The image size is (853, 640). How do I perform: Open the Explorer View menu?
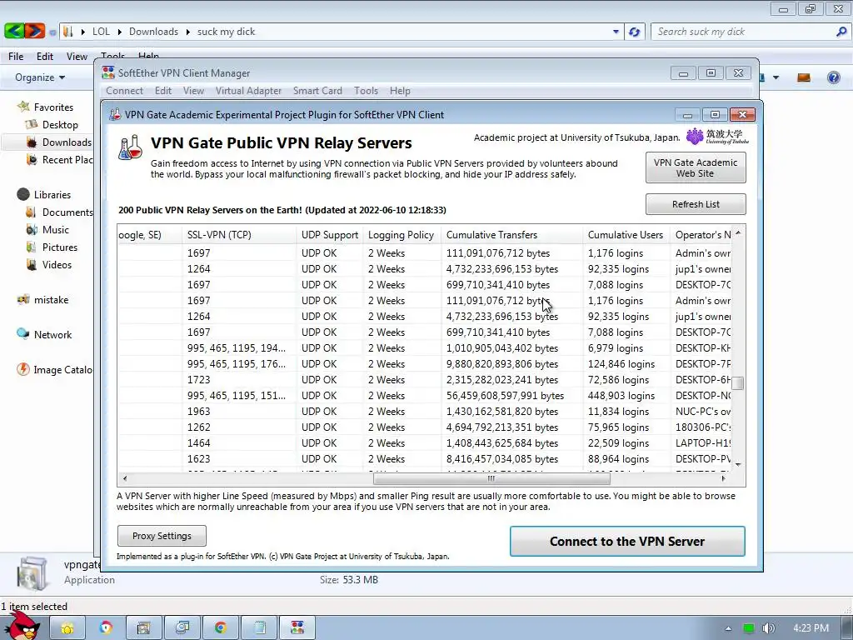pyautogui.click(x=77, y=56)
